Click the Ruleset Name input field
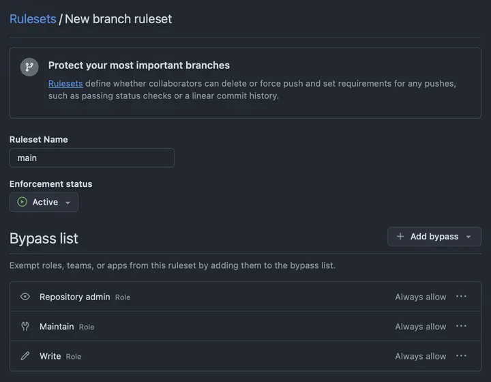491x382 pixels. (x=92, y=158)
